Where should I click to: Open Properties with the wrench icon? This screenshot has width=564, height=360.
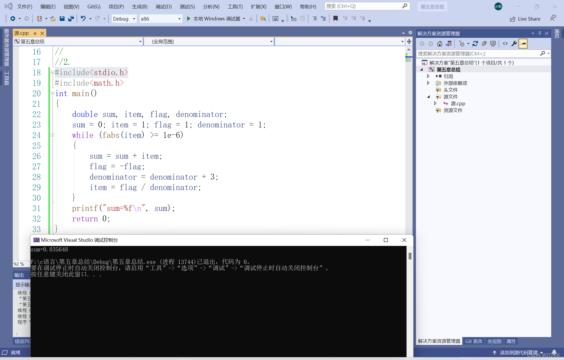(x=514, y=44)
